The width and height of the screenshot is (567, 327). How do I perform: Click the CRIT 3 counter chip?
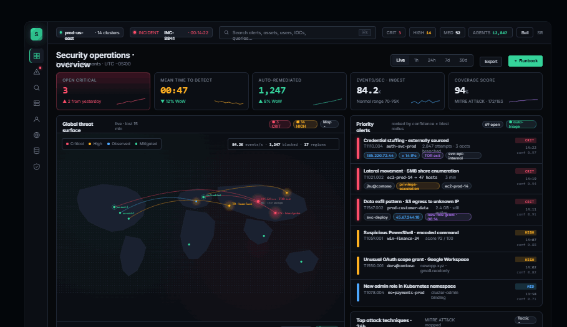[394, 33]
